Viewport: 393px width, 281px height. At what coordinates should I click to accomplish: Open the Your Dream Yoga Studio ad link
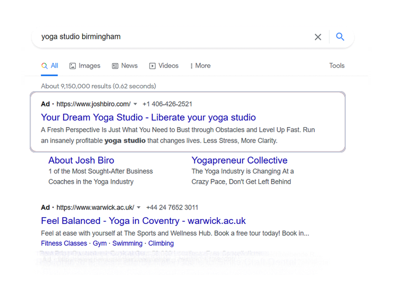coord(148,117)
